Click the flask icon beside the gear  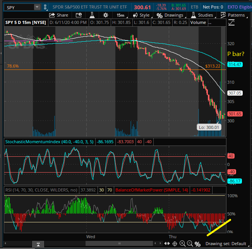(92, 15)
